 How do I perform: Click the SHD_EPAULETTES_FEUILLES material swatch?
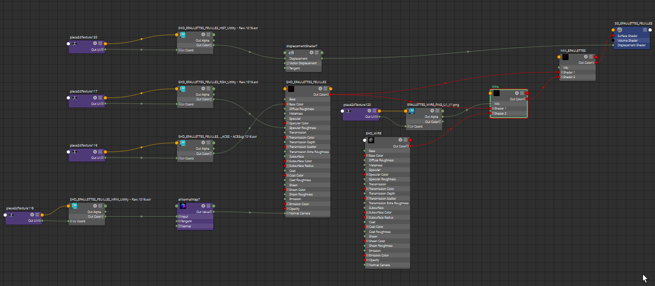click(x=291, y=89)
